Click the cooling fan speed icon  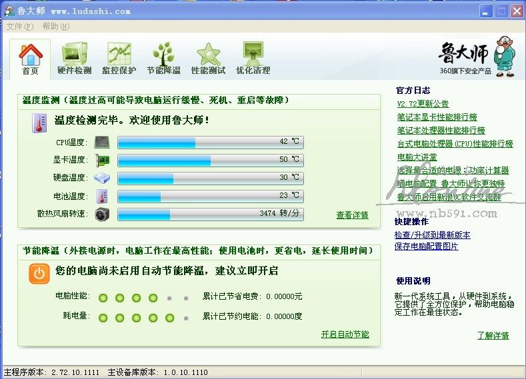click(102, 214)
